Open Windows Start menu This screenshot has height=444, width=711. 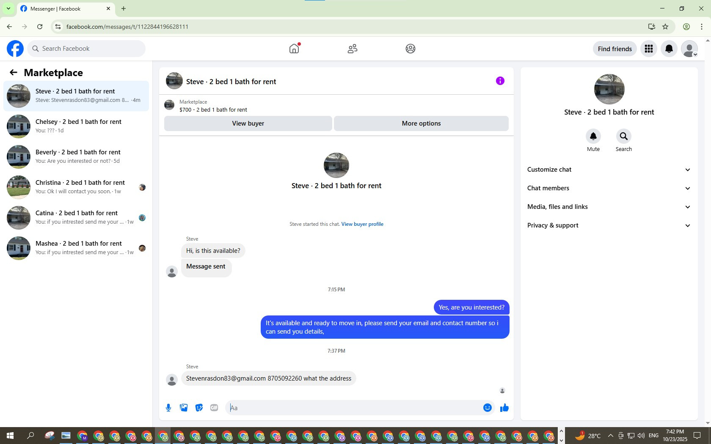(x=10, y=436)
